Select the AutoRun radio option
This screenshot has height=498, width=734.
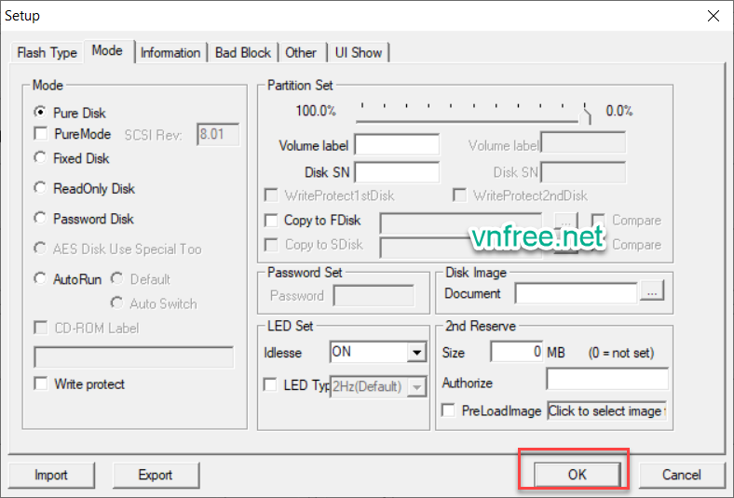(x=40, y=278)
